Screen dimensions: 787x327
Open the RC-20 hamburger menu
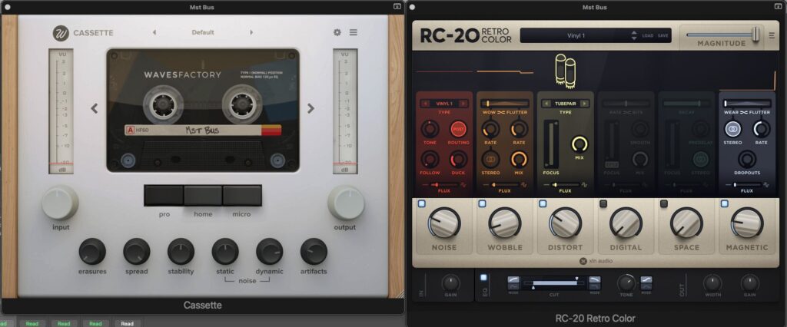point(772,35)
